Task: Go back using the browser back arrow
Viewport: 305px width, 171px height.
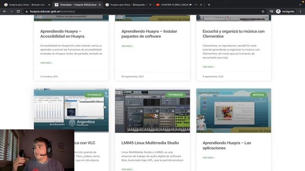Action: click(x=4, y=11)
